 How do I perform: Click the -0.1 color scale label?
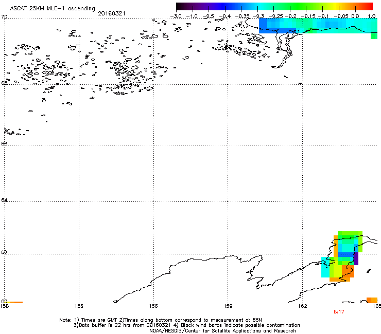point(323,16)
